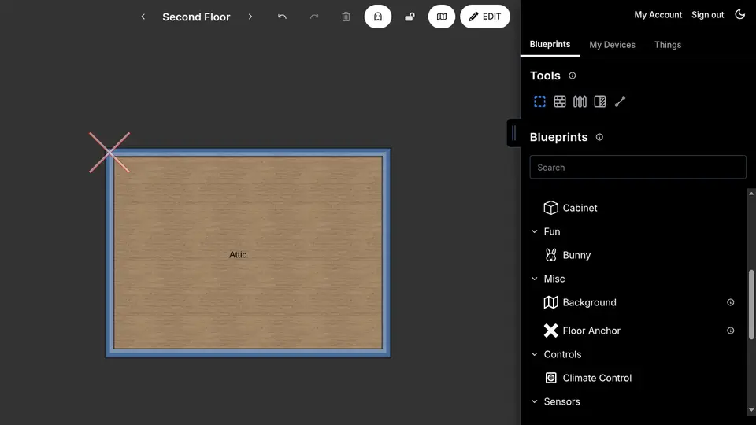The image size is (756, 425).
Task: Collapse the Sensors category
Action: 534,401
